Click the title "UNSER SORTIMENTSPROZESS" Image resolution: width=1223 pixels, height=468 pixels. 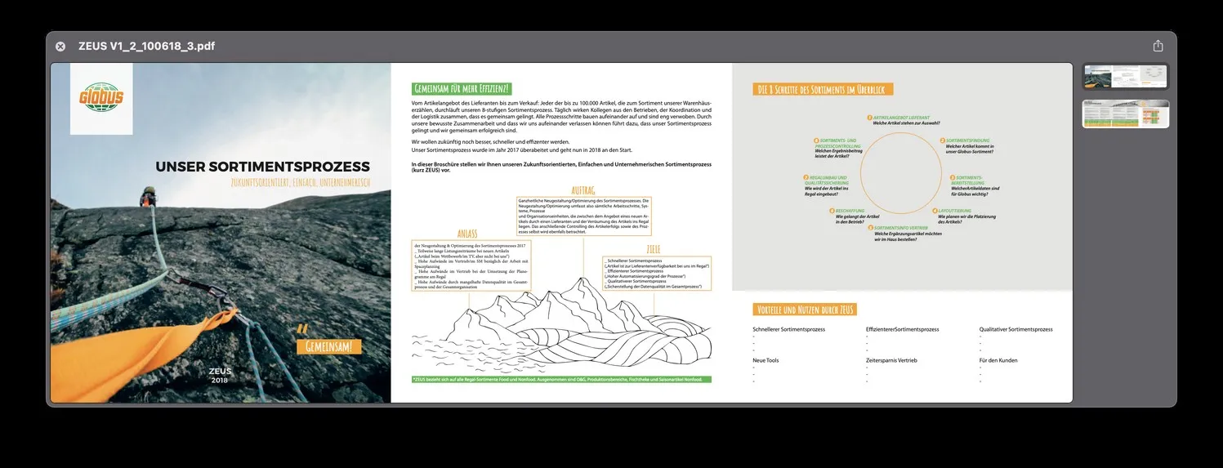[x=262, y=167]
